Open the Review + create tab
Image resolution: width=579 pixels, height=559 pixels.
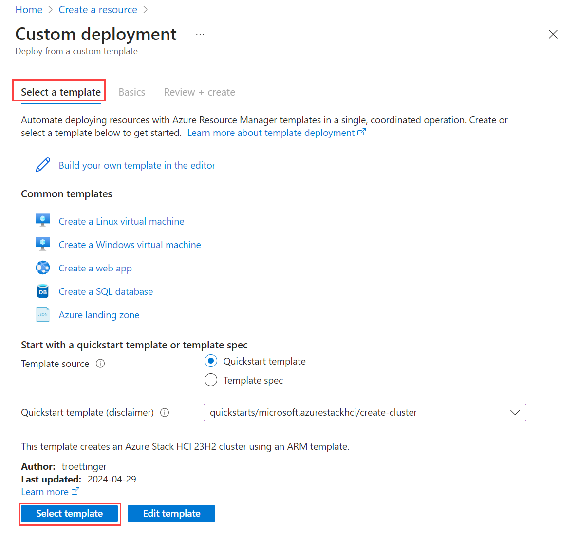(x=199, y=92)
